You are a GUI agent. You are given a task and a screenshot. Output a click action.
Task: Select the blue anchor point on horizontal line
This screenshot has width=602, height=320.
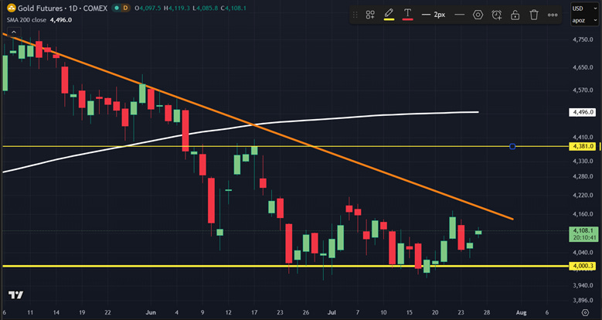point(512,146)
